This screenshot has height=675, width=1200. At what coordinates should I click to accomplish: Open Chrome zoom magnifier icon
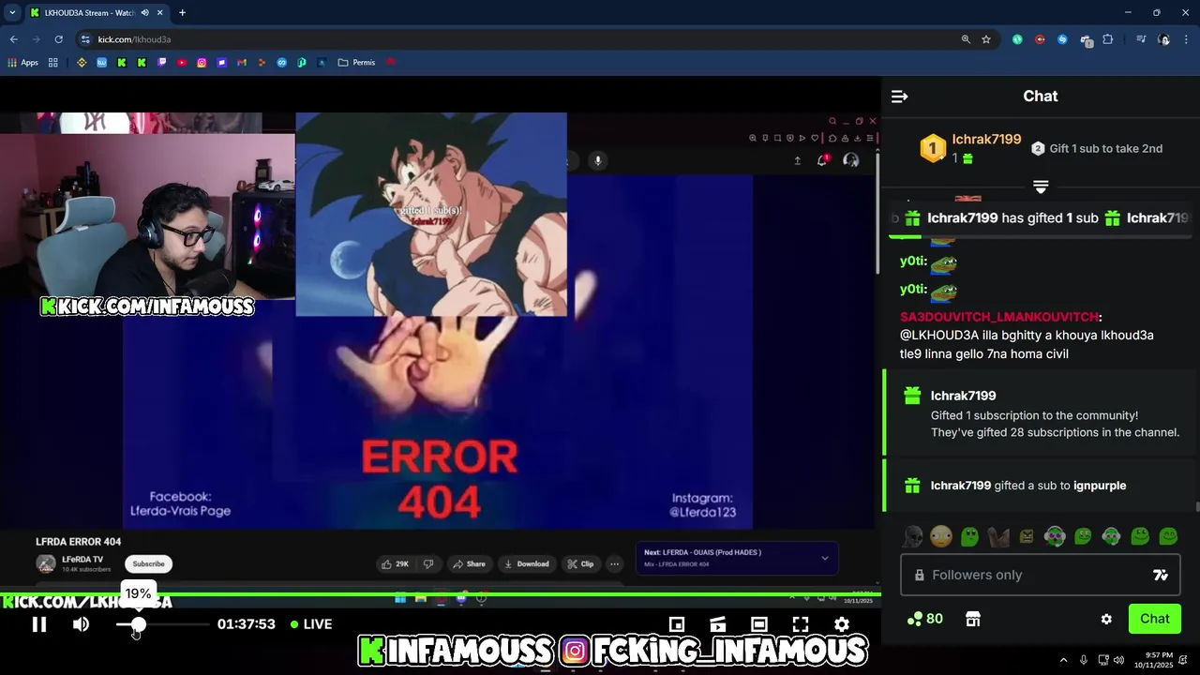(x=966, y=39)
